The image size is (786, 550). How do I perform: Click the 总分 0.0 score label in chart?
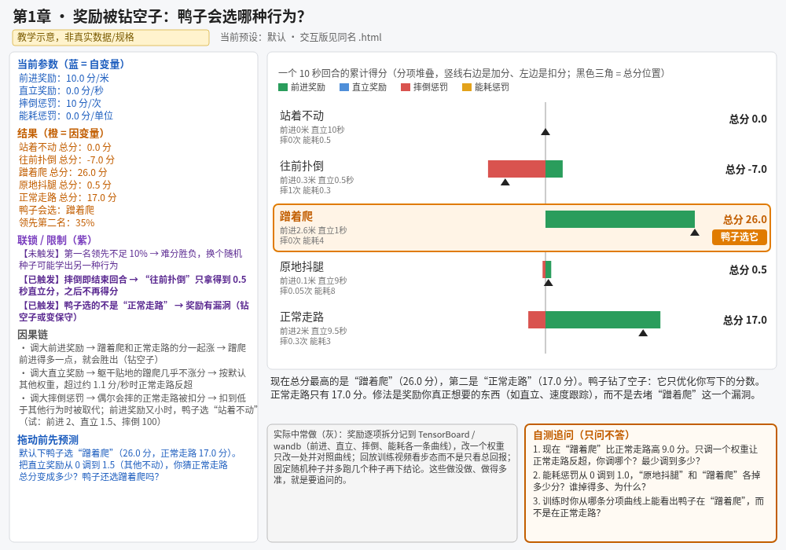pyautogui.click(x=748, y=119)
